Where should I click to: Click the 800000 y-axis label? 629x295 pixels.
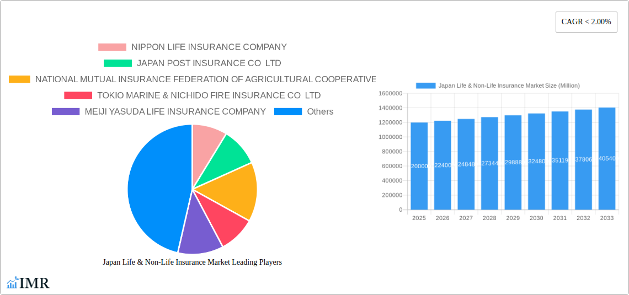392,152
